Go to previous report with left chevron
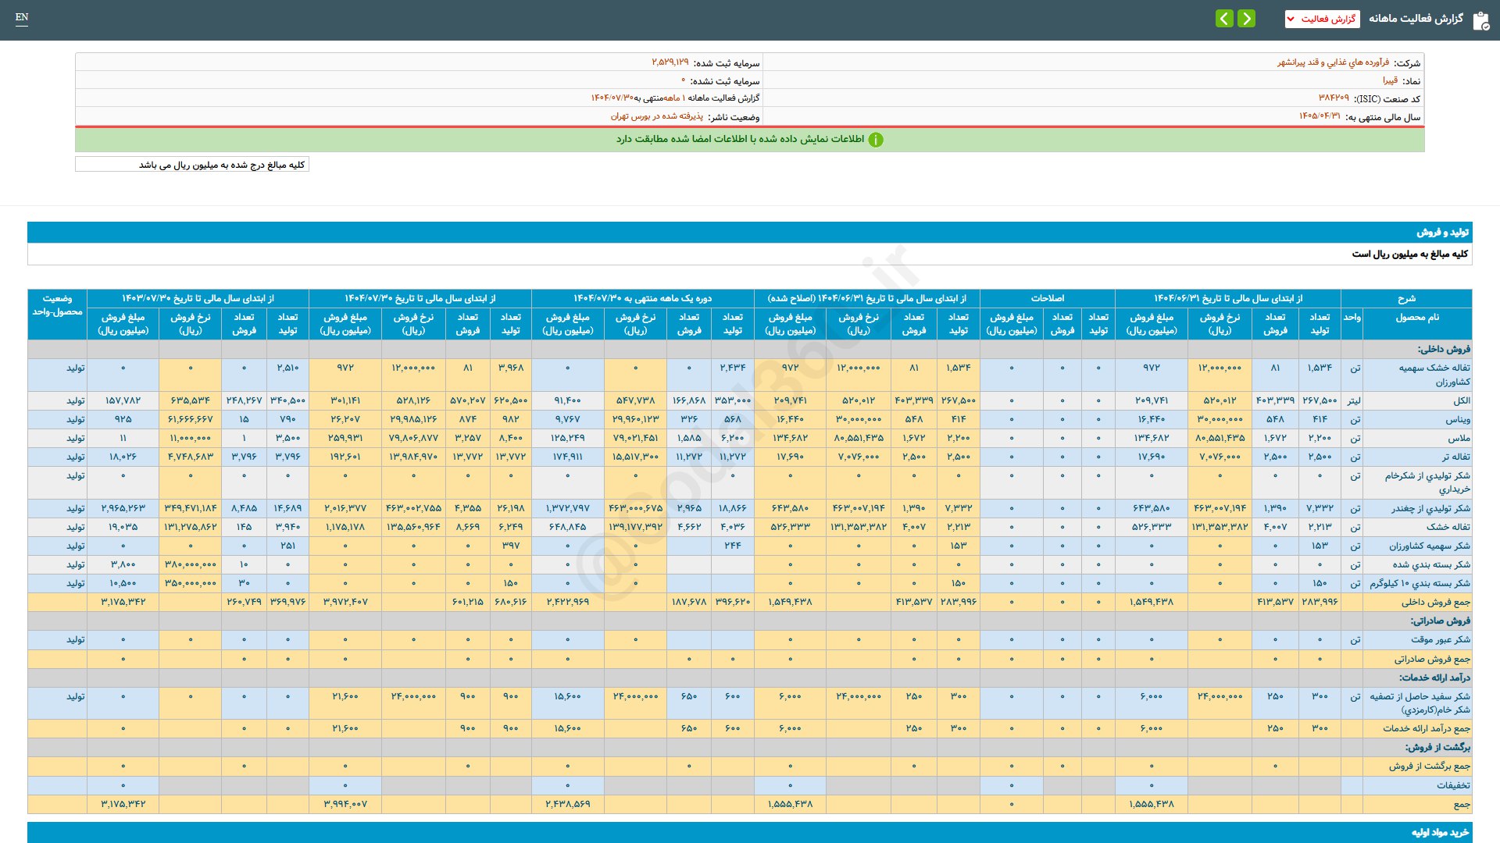The image size is (1500, 843). [1224, 19]
